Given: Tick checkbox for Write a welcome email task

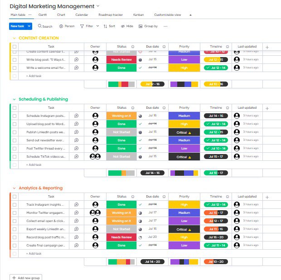Looking at the screenshot, I should pyautogui.click(x=15, y=68).
